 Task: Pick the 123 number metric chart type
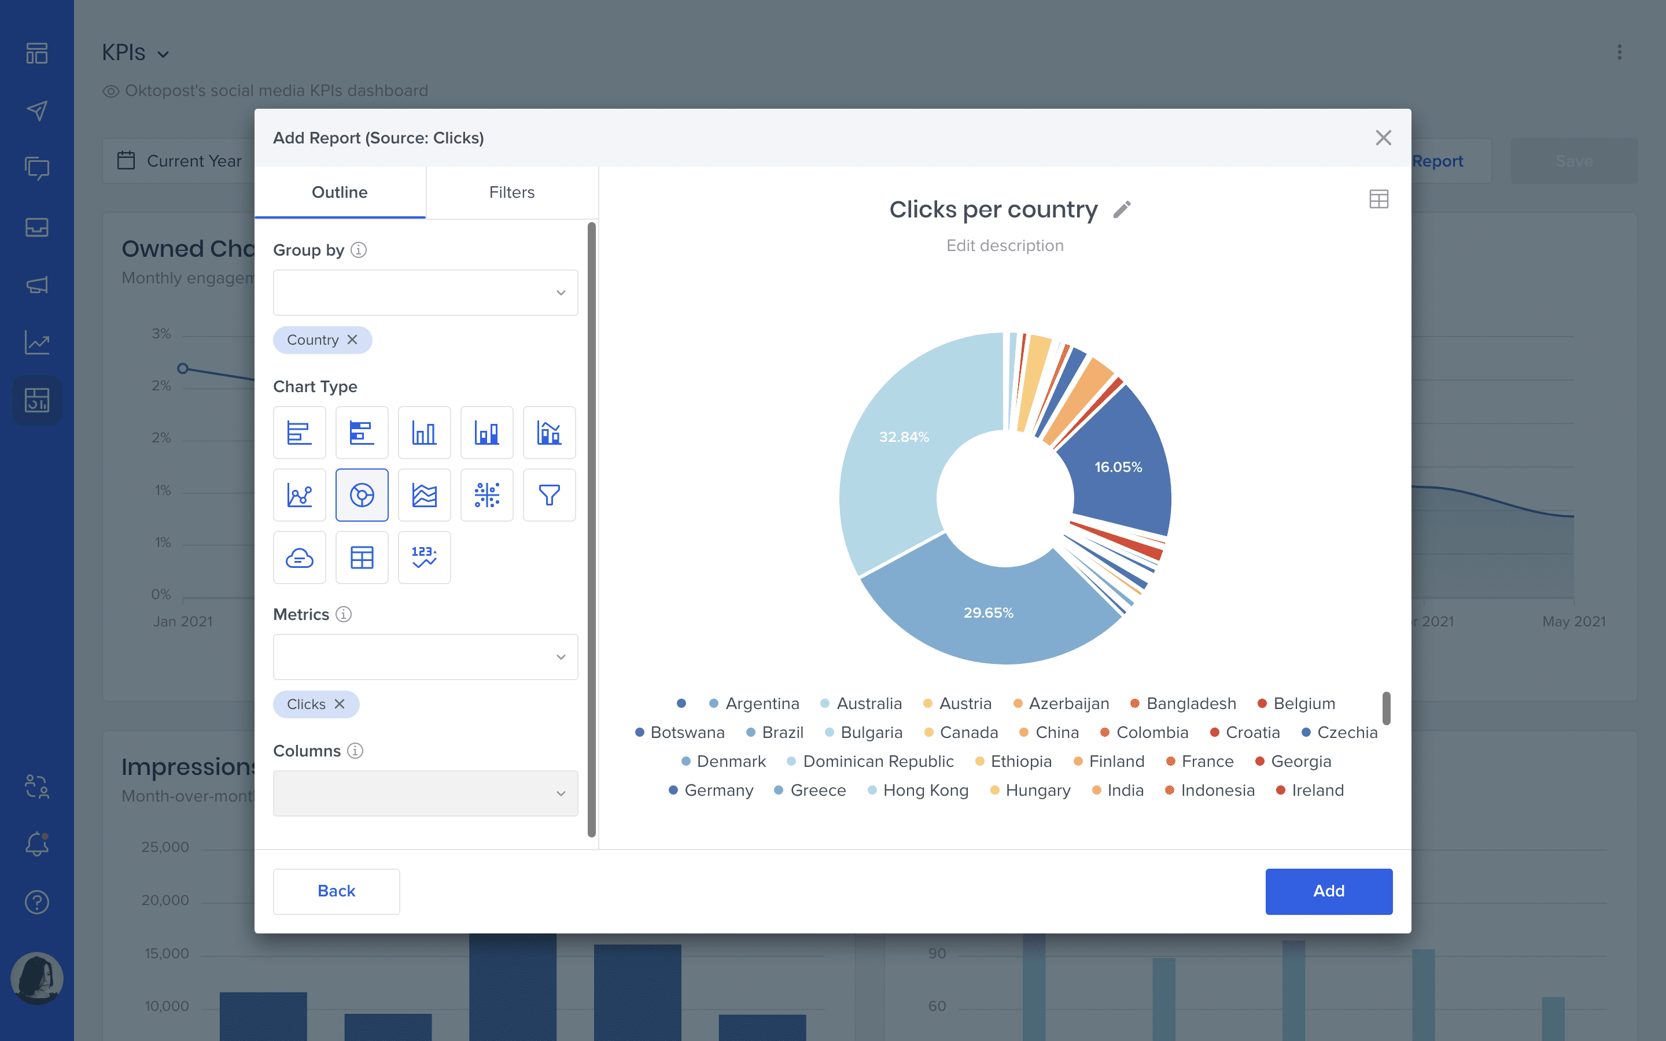424,557
